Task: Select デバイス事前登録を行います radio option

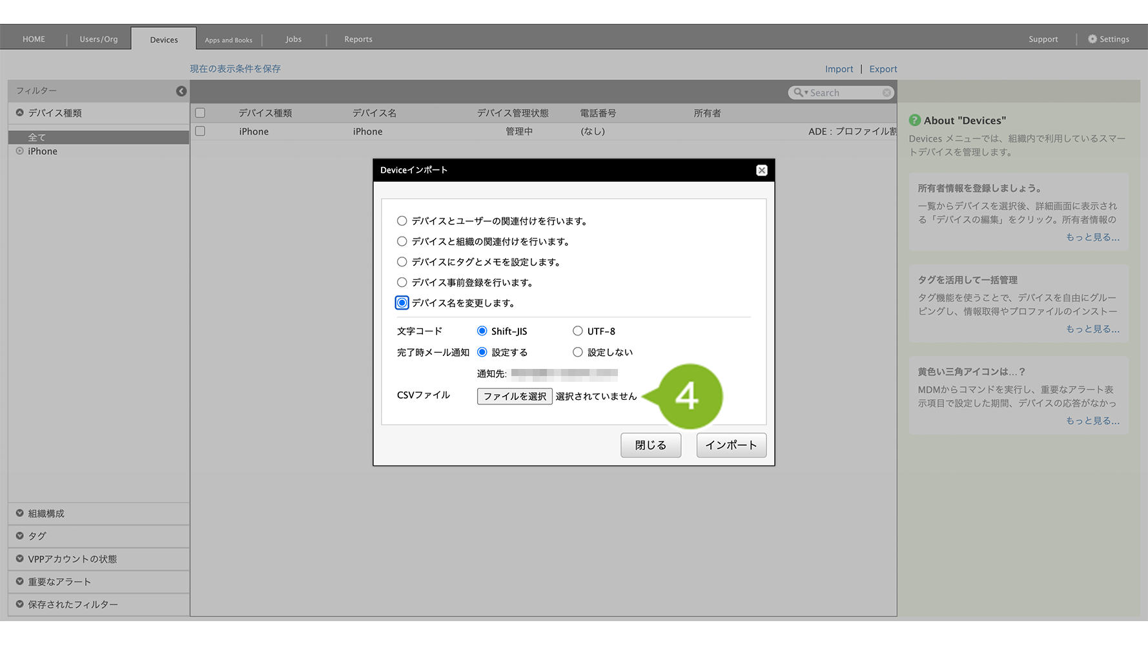Action: point(402,283)
